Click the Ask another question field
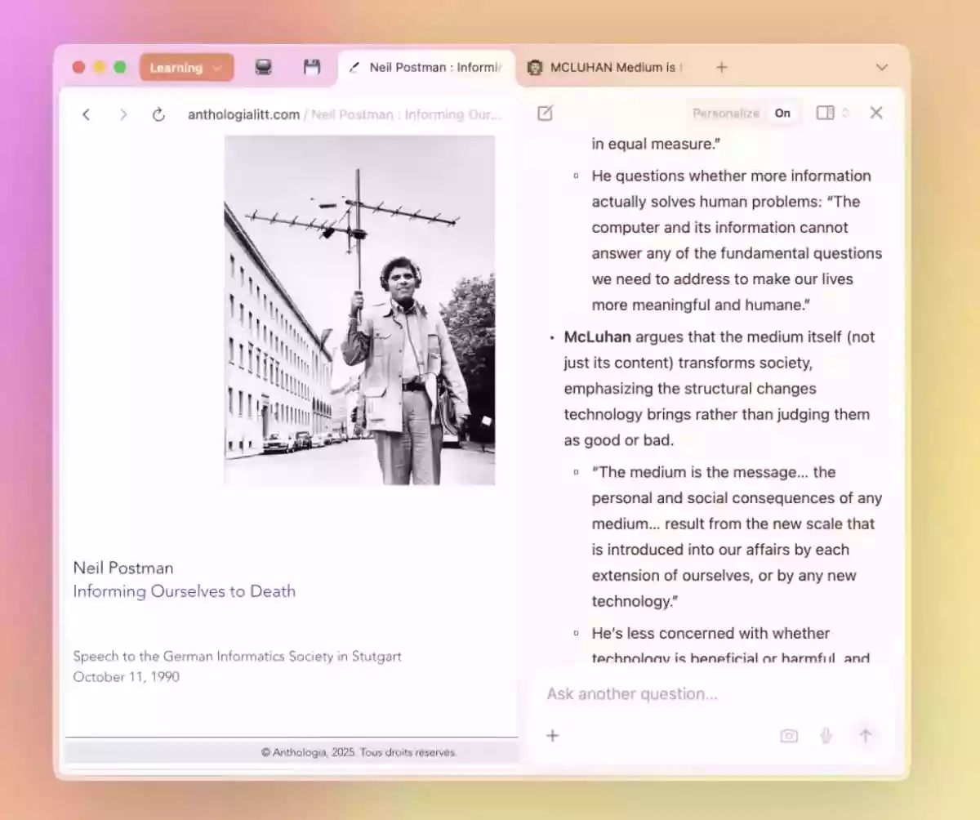The width and height of the screenshot is (980, 820). [702, 694]
